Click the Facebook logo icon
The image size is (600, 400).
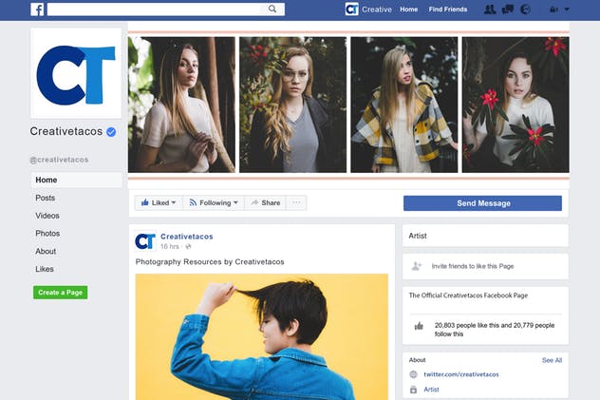37,10
